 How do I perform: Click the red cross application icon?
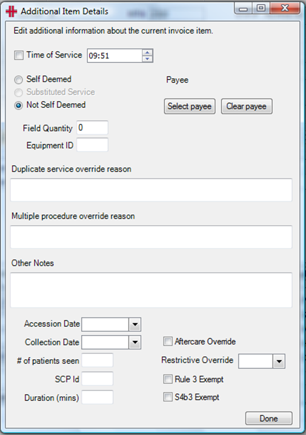(11, 12)
